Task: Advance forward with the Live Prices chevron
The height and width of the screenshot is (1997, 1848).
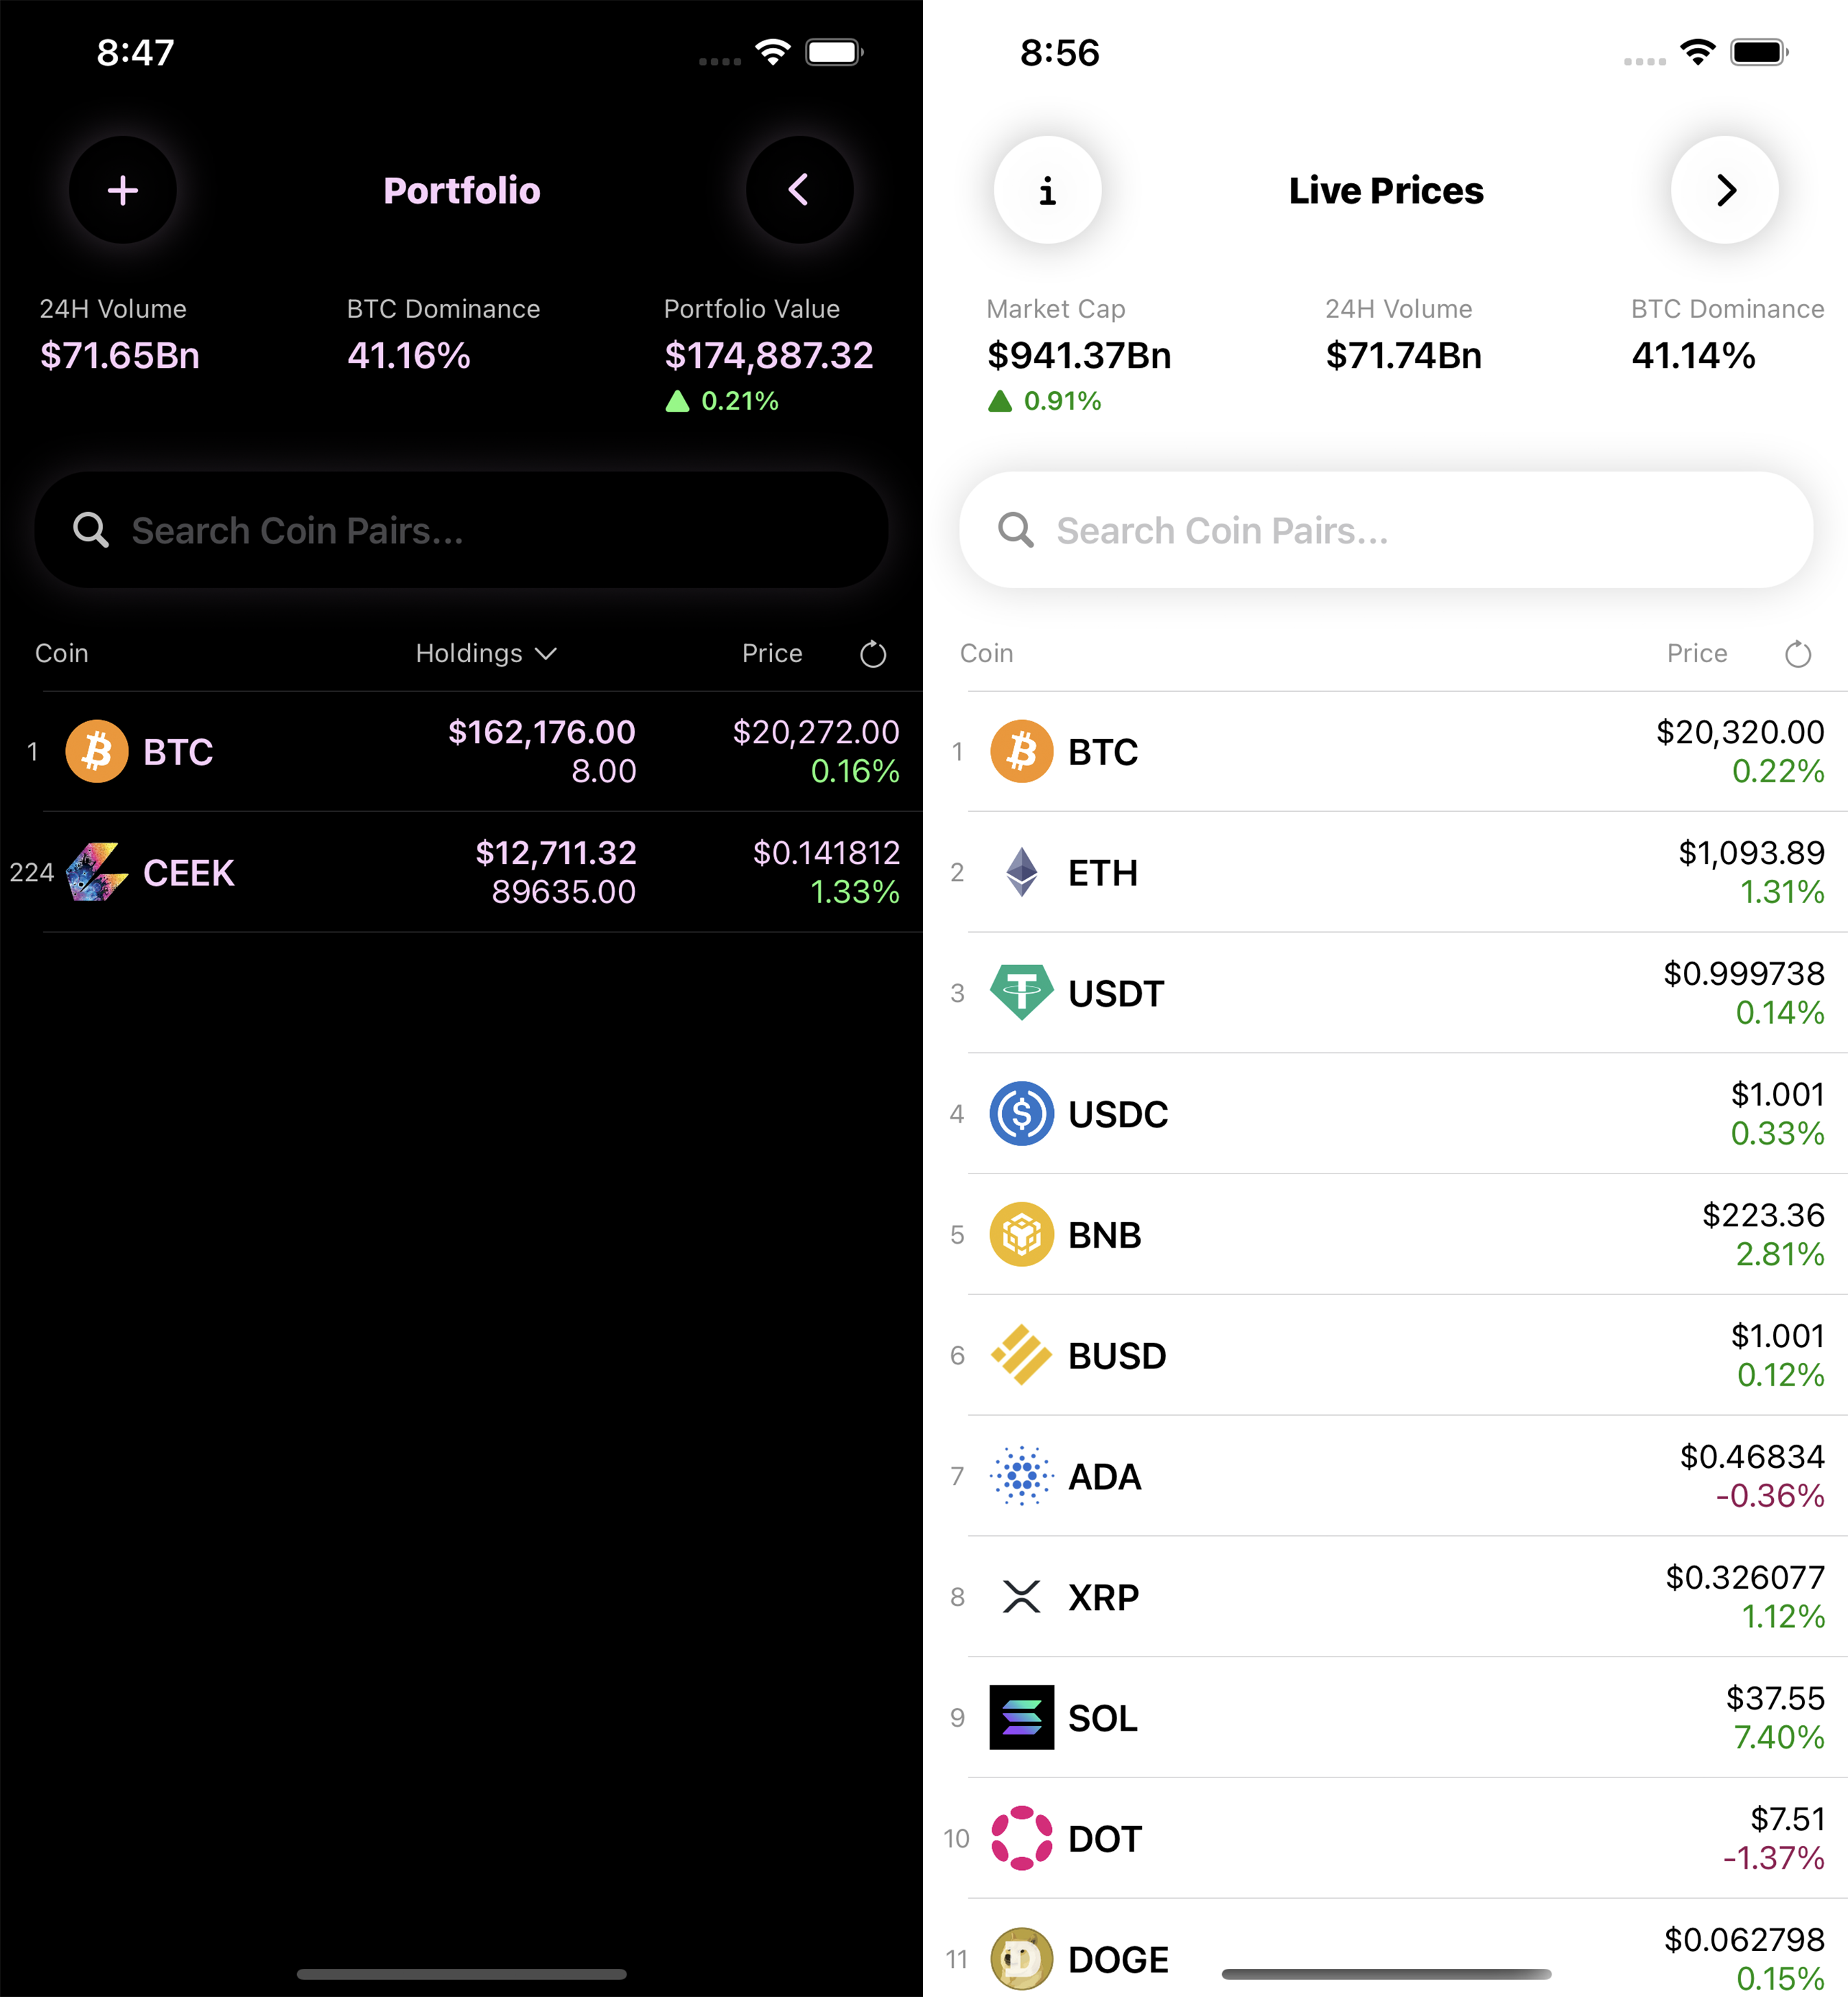Action: pos(1723,190)
